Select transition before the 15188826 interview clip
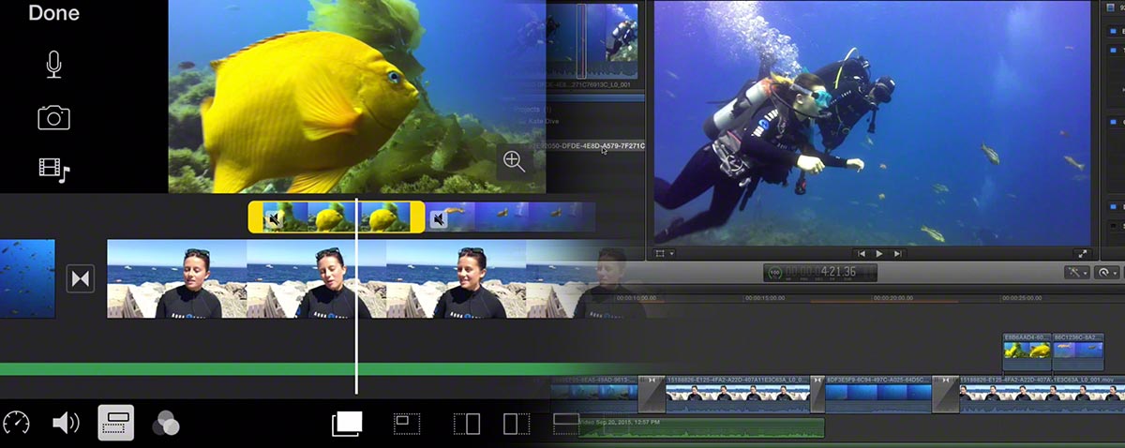This screenshot has width=1125, height=448. [x=652, y=395]
